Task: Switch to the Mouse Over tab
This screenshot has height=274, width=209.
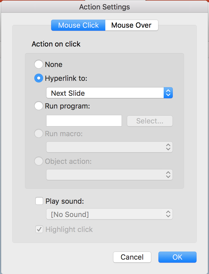Action: click(x=132, y=25)
